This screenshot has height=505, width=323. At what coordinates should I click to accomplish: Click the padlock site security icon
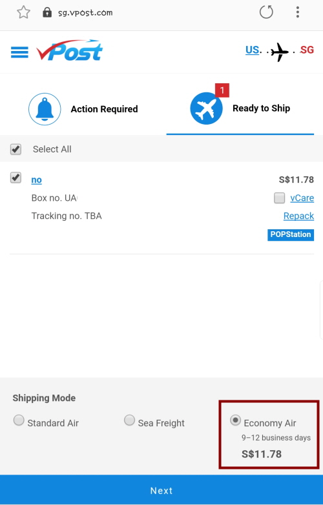47,12
